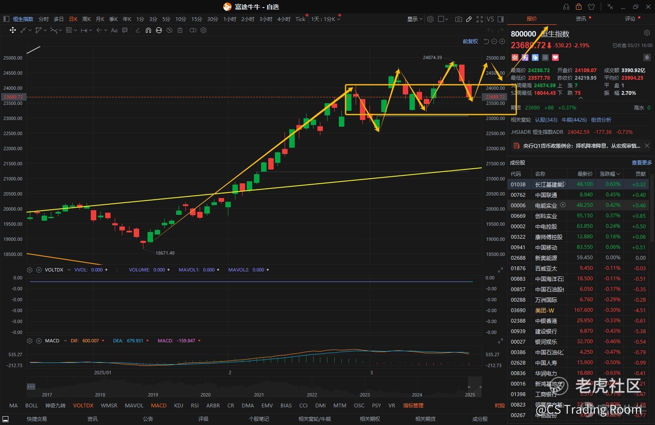Expand the 涨跌幅 column sort dropdown
Viewport: 655px width, 425px height.
tap(610, 174)
